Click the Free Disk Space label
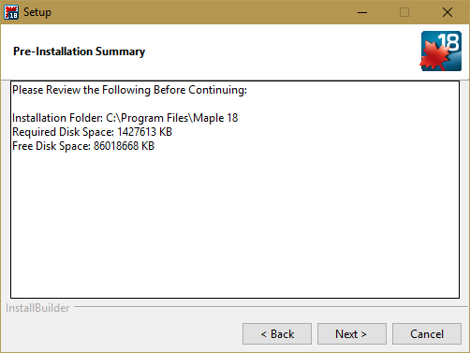 (x=51, y=146)
